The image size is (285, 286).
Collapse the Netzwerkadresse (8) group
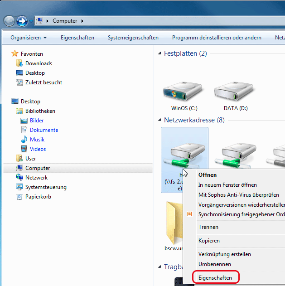coord(159,120)
